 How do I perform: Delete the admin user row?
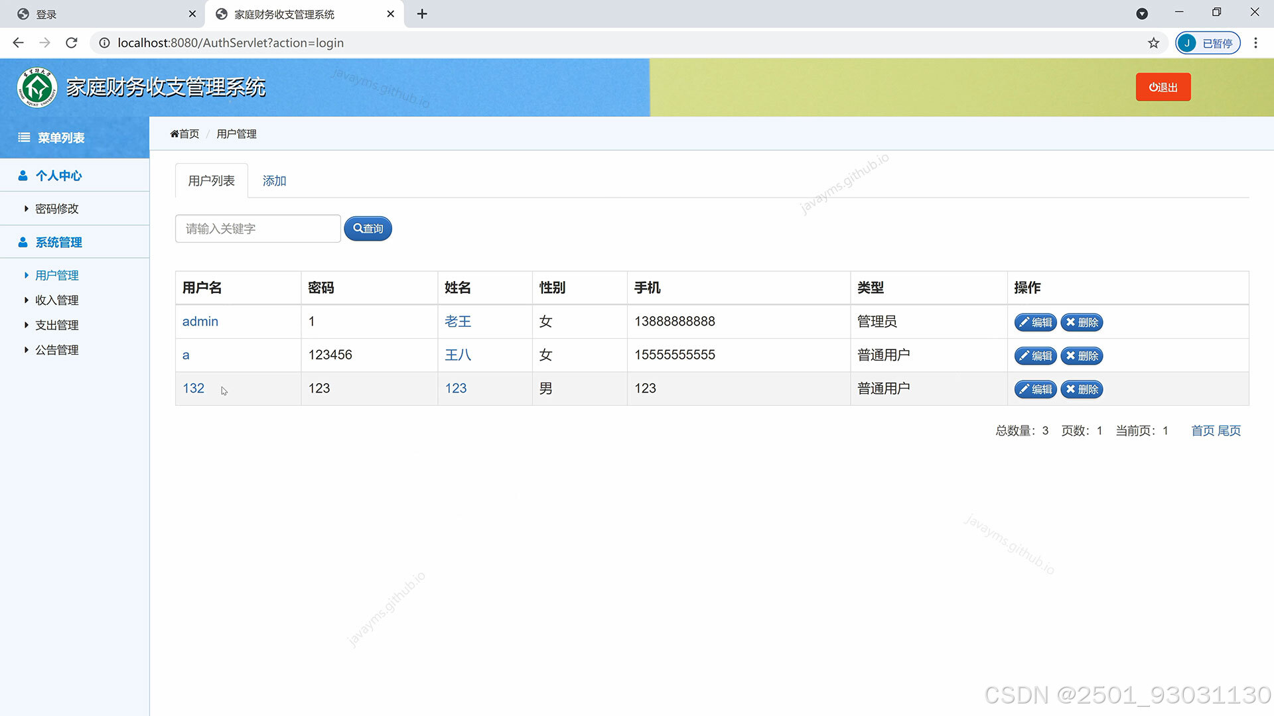pos(1082,323)
